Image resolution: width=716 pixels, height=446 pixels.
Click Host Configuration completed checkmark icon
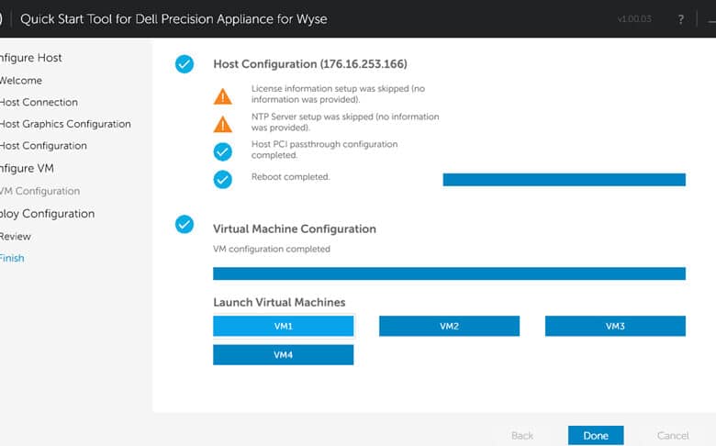point(185,64)
